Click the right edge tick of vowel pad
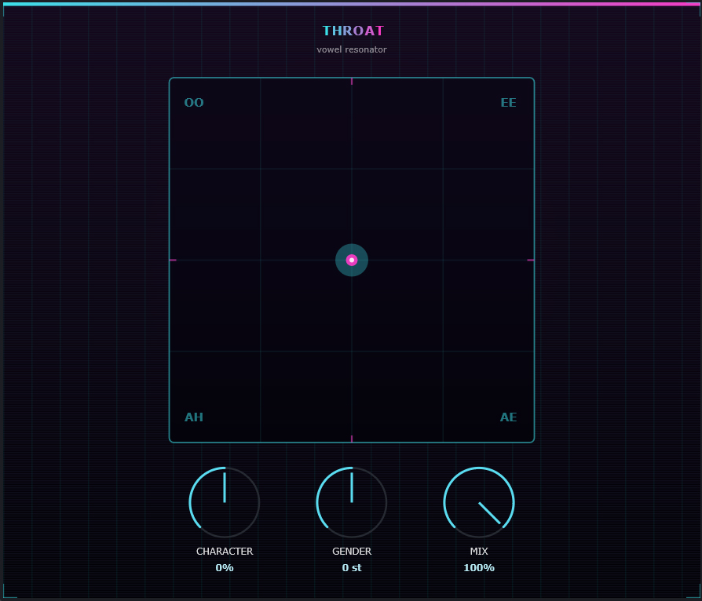The width and height of the screenshot is (702, 601). pyautogui.click(x=531, y=260)
